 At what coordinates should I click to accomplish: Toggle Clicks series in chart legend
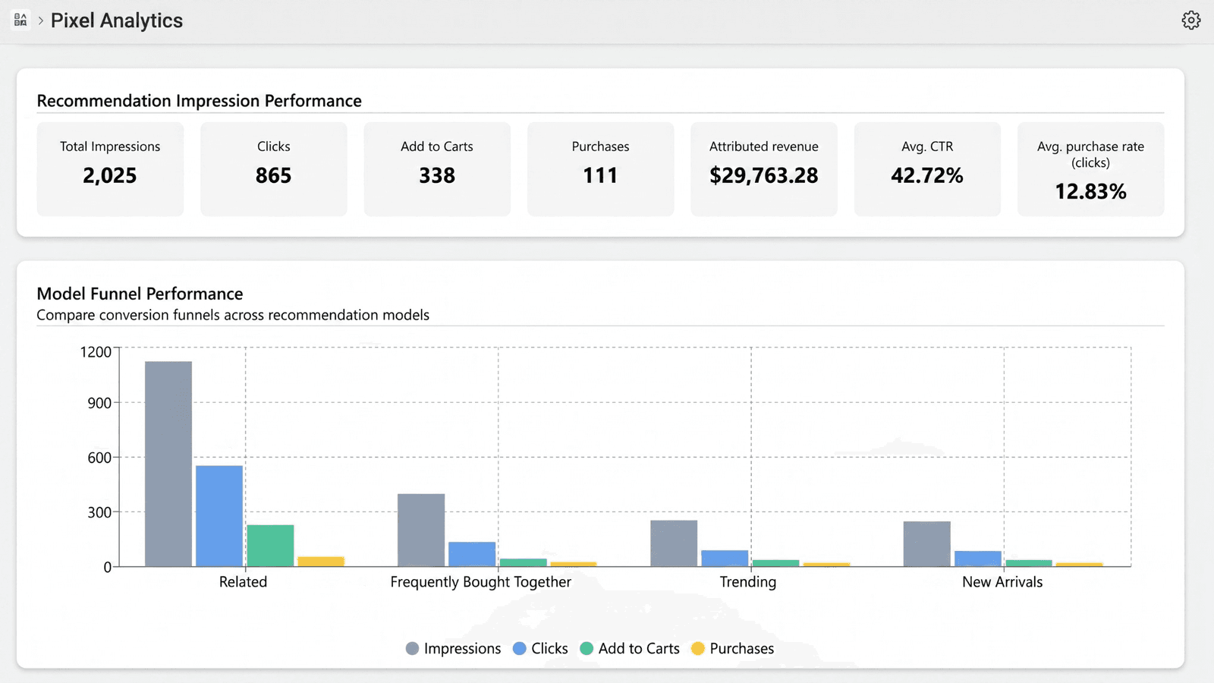[x=540, y=648]
